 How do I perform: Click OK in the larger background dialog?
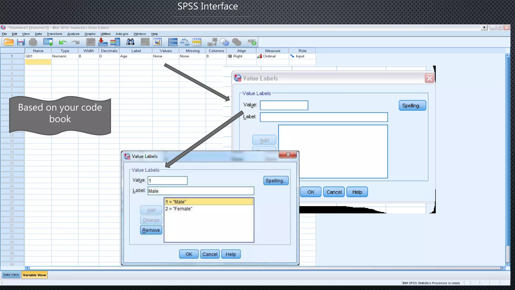tap(311, 192)
